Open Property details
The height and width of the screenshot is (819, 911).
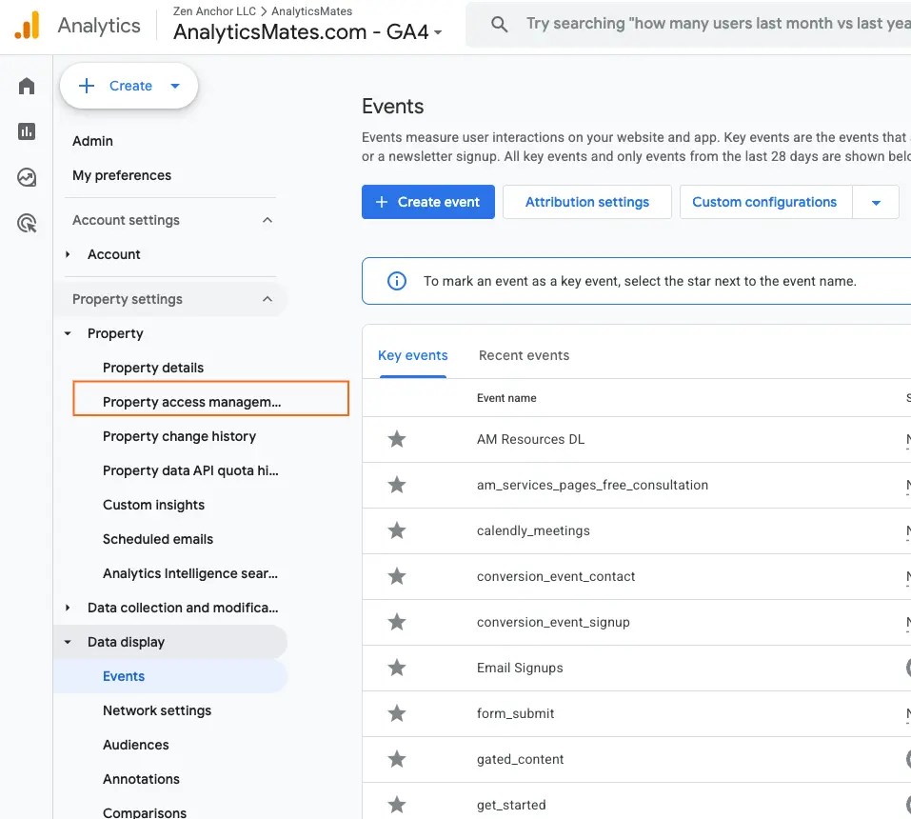[x=153, y=368]
